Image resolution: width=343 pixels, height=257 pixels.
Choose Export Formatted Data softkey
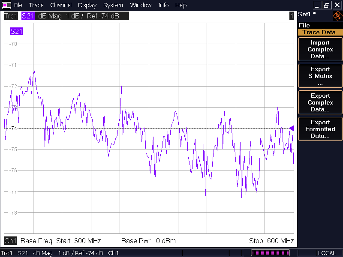click(x=320, y=129)
